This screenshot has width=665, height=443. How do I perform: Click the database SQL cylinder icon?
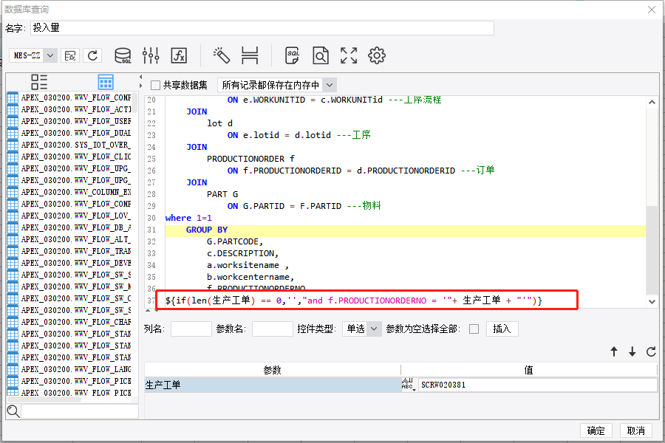pyautogui.click(x=123, y=55)
